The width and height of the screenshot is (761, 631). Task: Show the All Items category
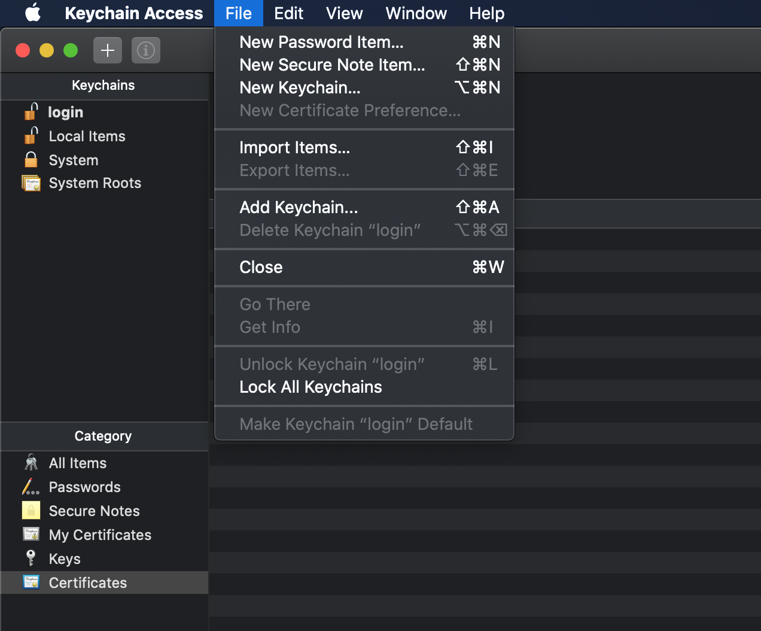tap(105, 463)
